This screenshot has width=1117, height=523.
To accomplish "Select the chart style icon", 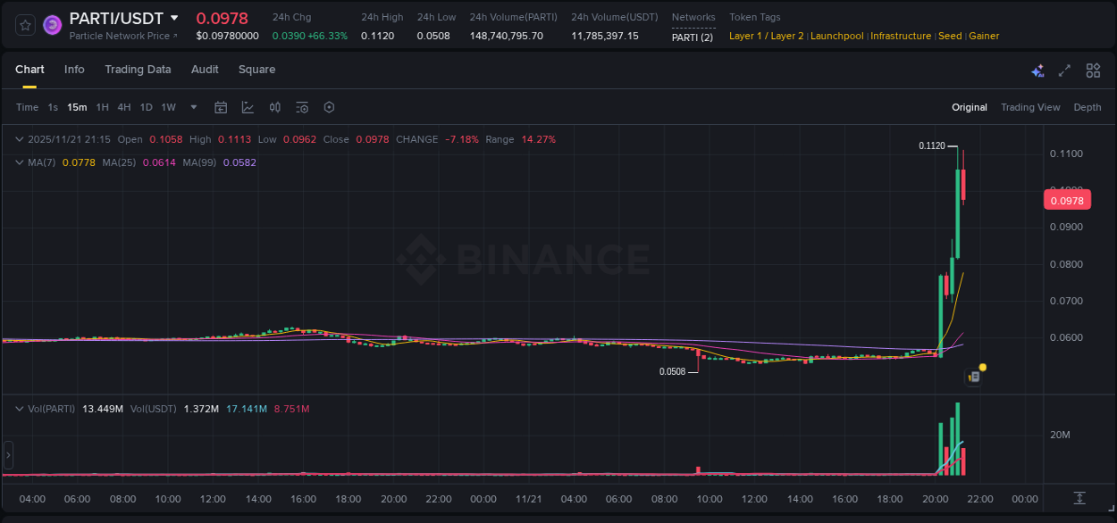I will (x=248, y=107).
